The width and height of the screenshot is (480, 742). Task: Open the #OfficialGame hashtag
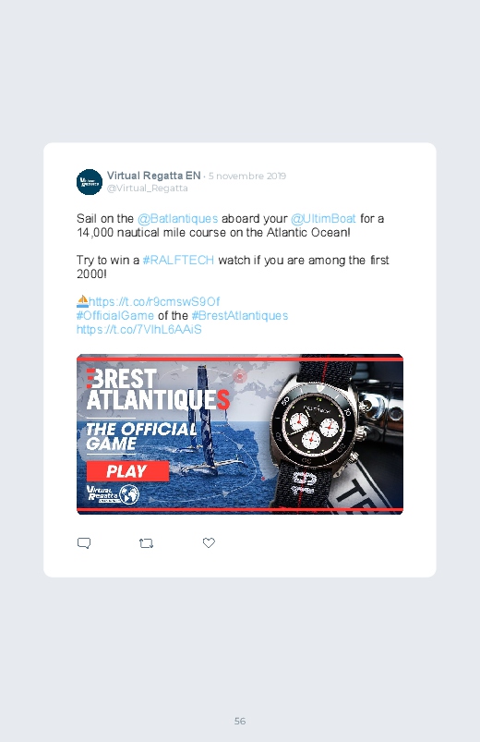tap(114, 316)
